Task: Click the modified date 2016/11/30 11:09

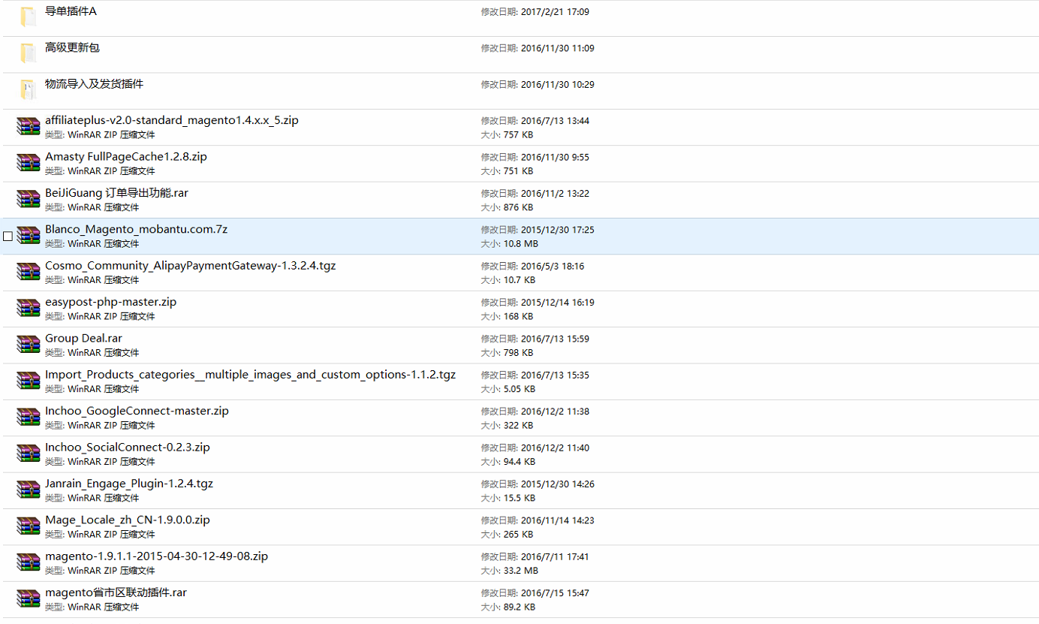Action: (558, 48)
